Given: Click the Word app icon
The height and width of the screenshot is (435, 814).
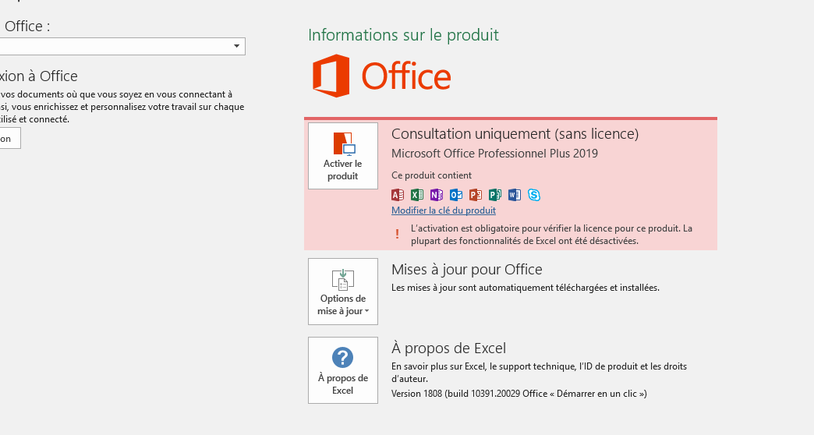Looking at the screenshot, I should pos(515,195).
